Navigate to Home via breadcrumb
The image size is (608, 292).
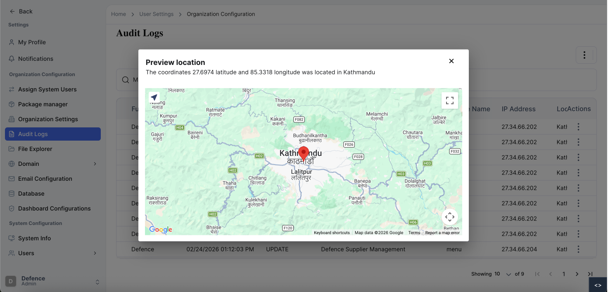119,14
